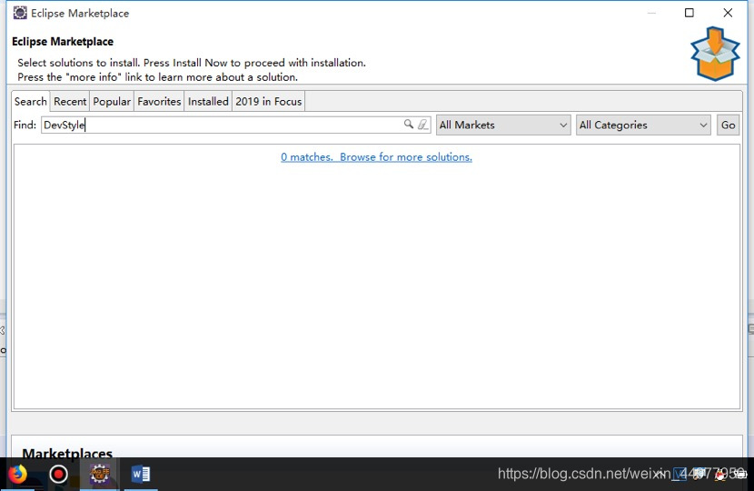Screen dimensions: 754x491
Task: Click the Eclipse Marketplace title bar icon
Action: pyautogui.click(x=20, y=13)
